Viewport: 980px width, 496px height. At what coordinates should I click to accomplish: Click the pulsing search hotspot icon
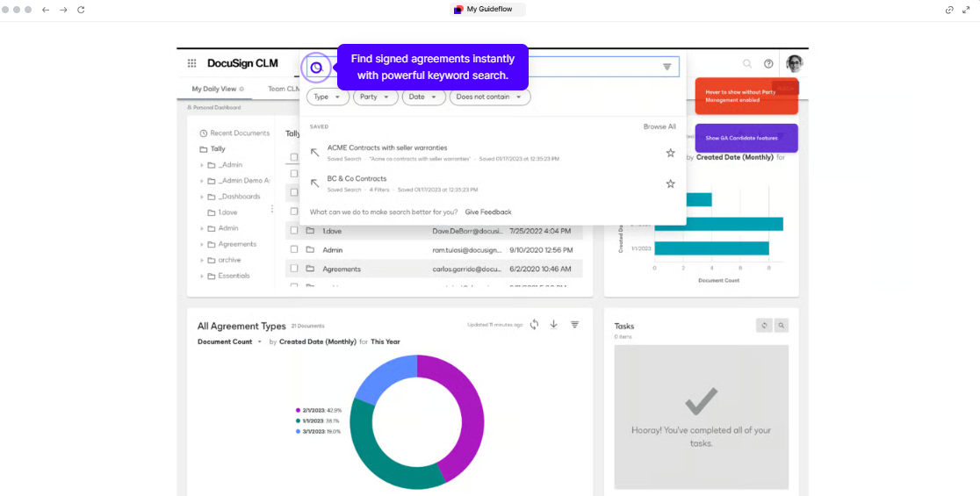(316, 68)
